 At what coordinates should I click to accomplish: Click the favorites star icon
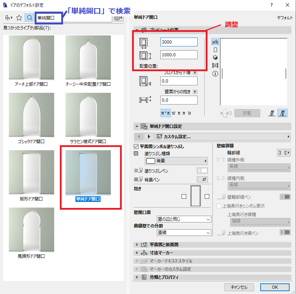coord(19,18)
